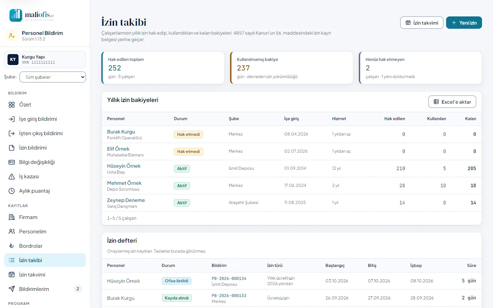Click the maliofis logo icon
The image size is (493, 308).
coord(16,15)
